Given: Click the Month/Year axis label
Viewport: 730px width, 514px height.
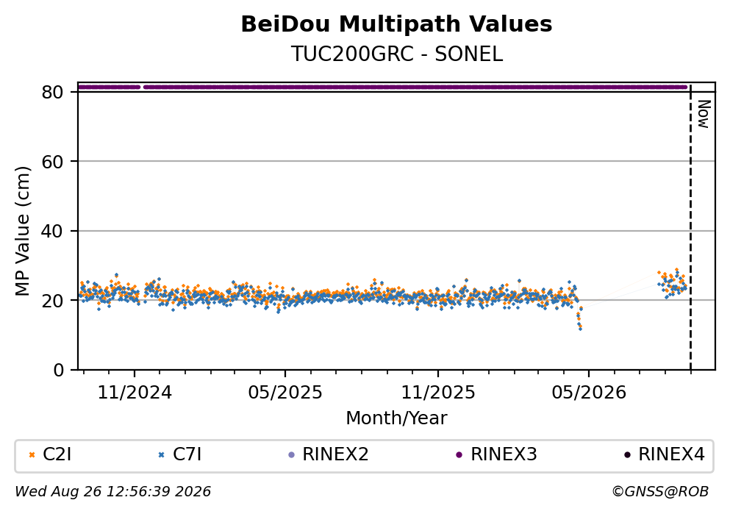Looking at the screenshot, I should pos(396,418).
